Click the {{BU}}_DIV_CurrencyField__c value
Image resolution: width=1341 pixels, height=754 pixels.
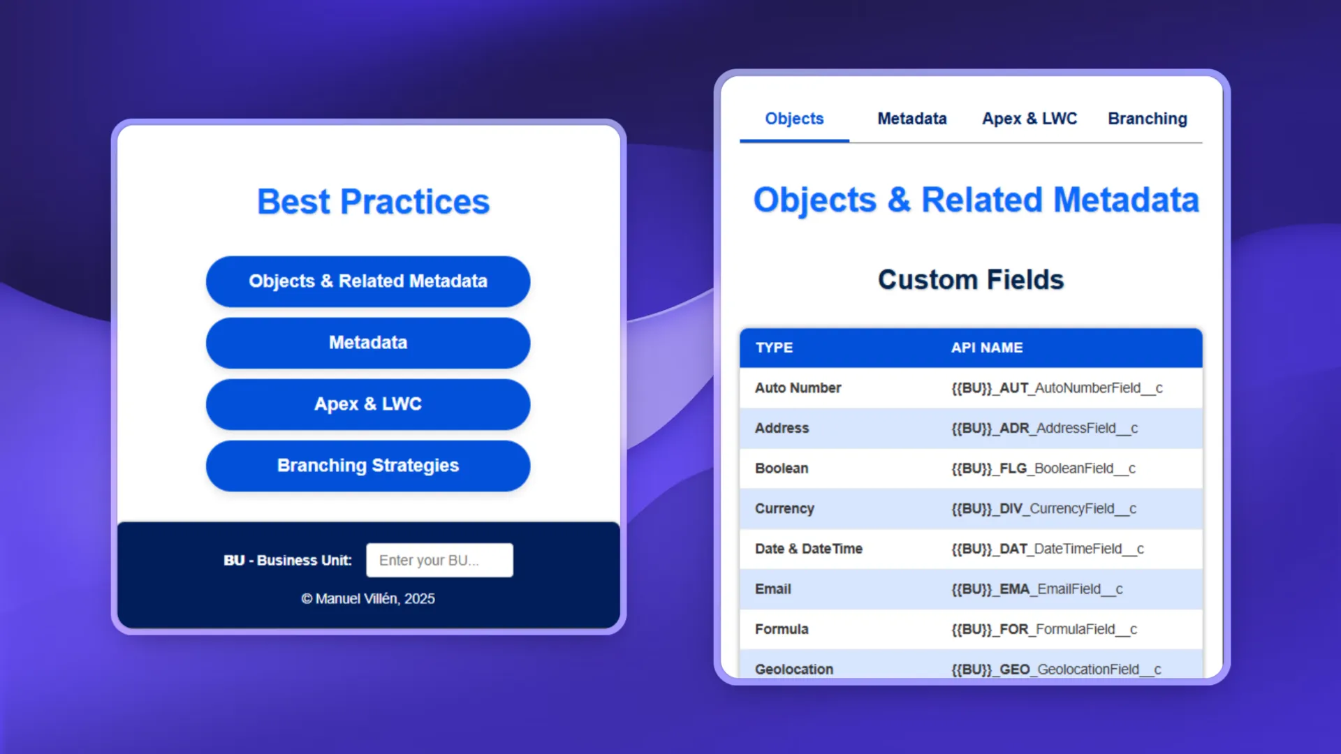[x=1043, y=509]
